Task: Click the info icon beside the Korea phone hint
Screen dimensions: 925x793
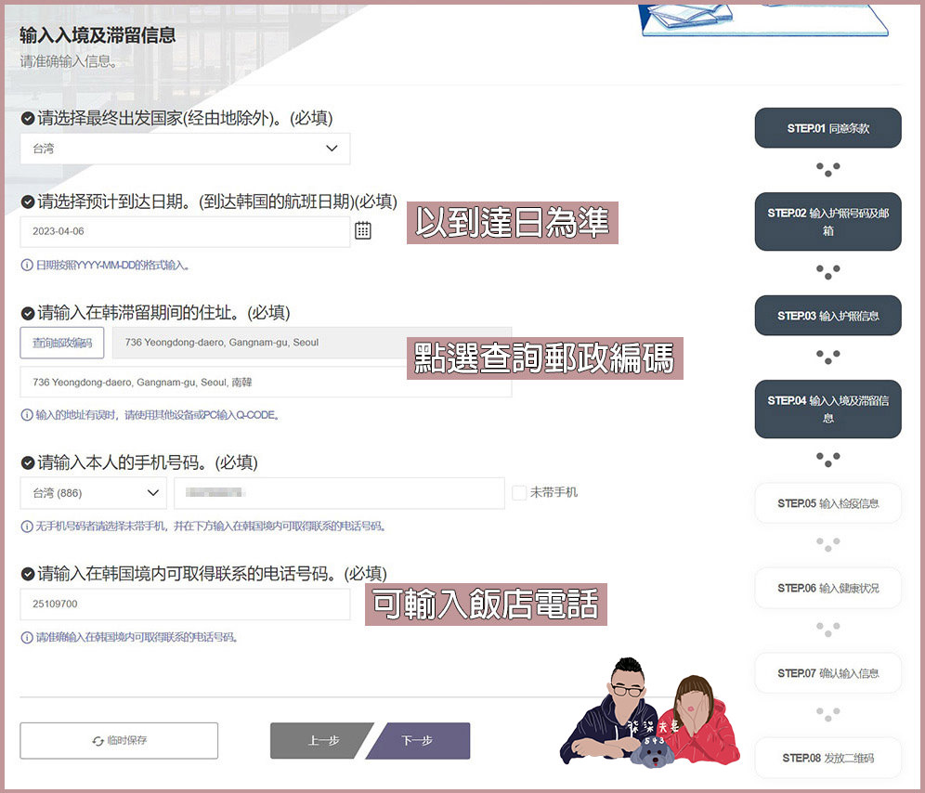Action: click(27, 637)
